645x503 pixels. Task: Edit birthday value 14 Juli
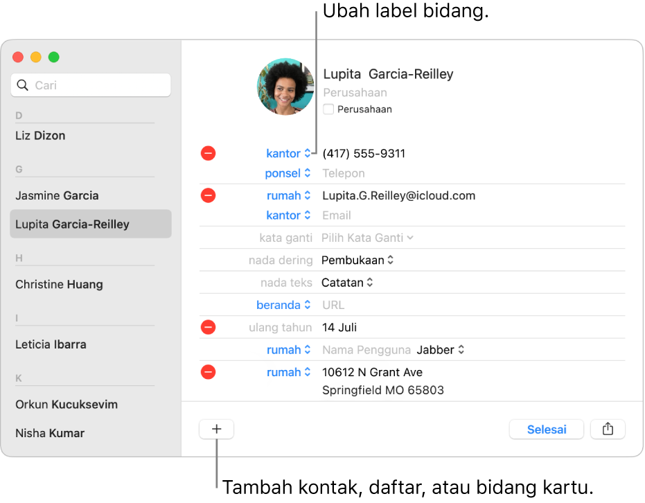pos(339,328)
